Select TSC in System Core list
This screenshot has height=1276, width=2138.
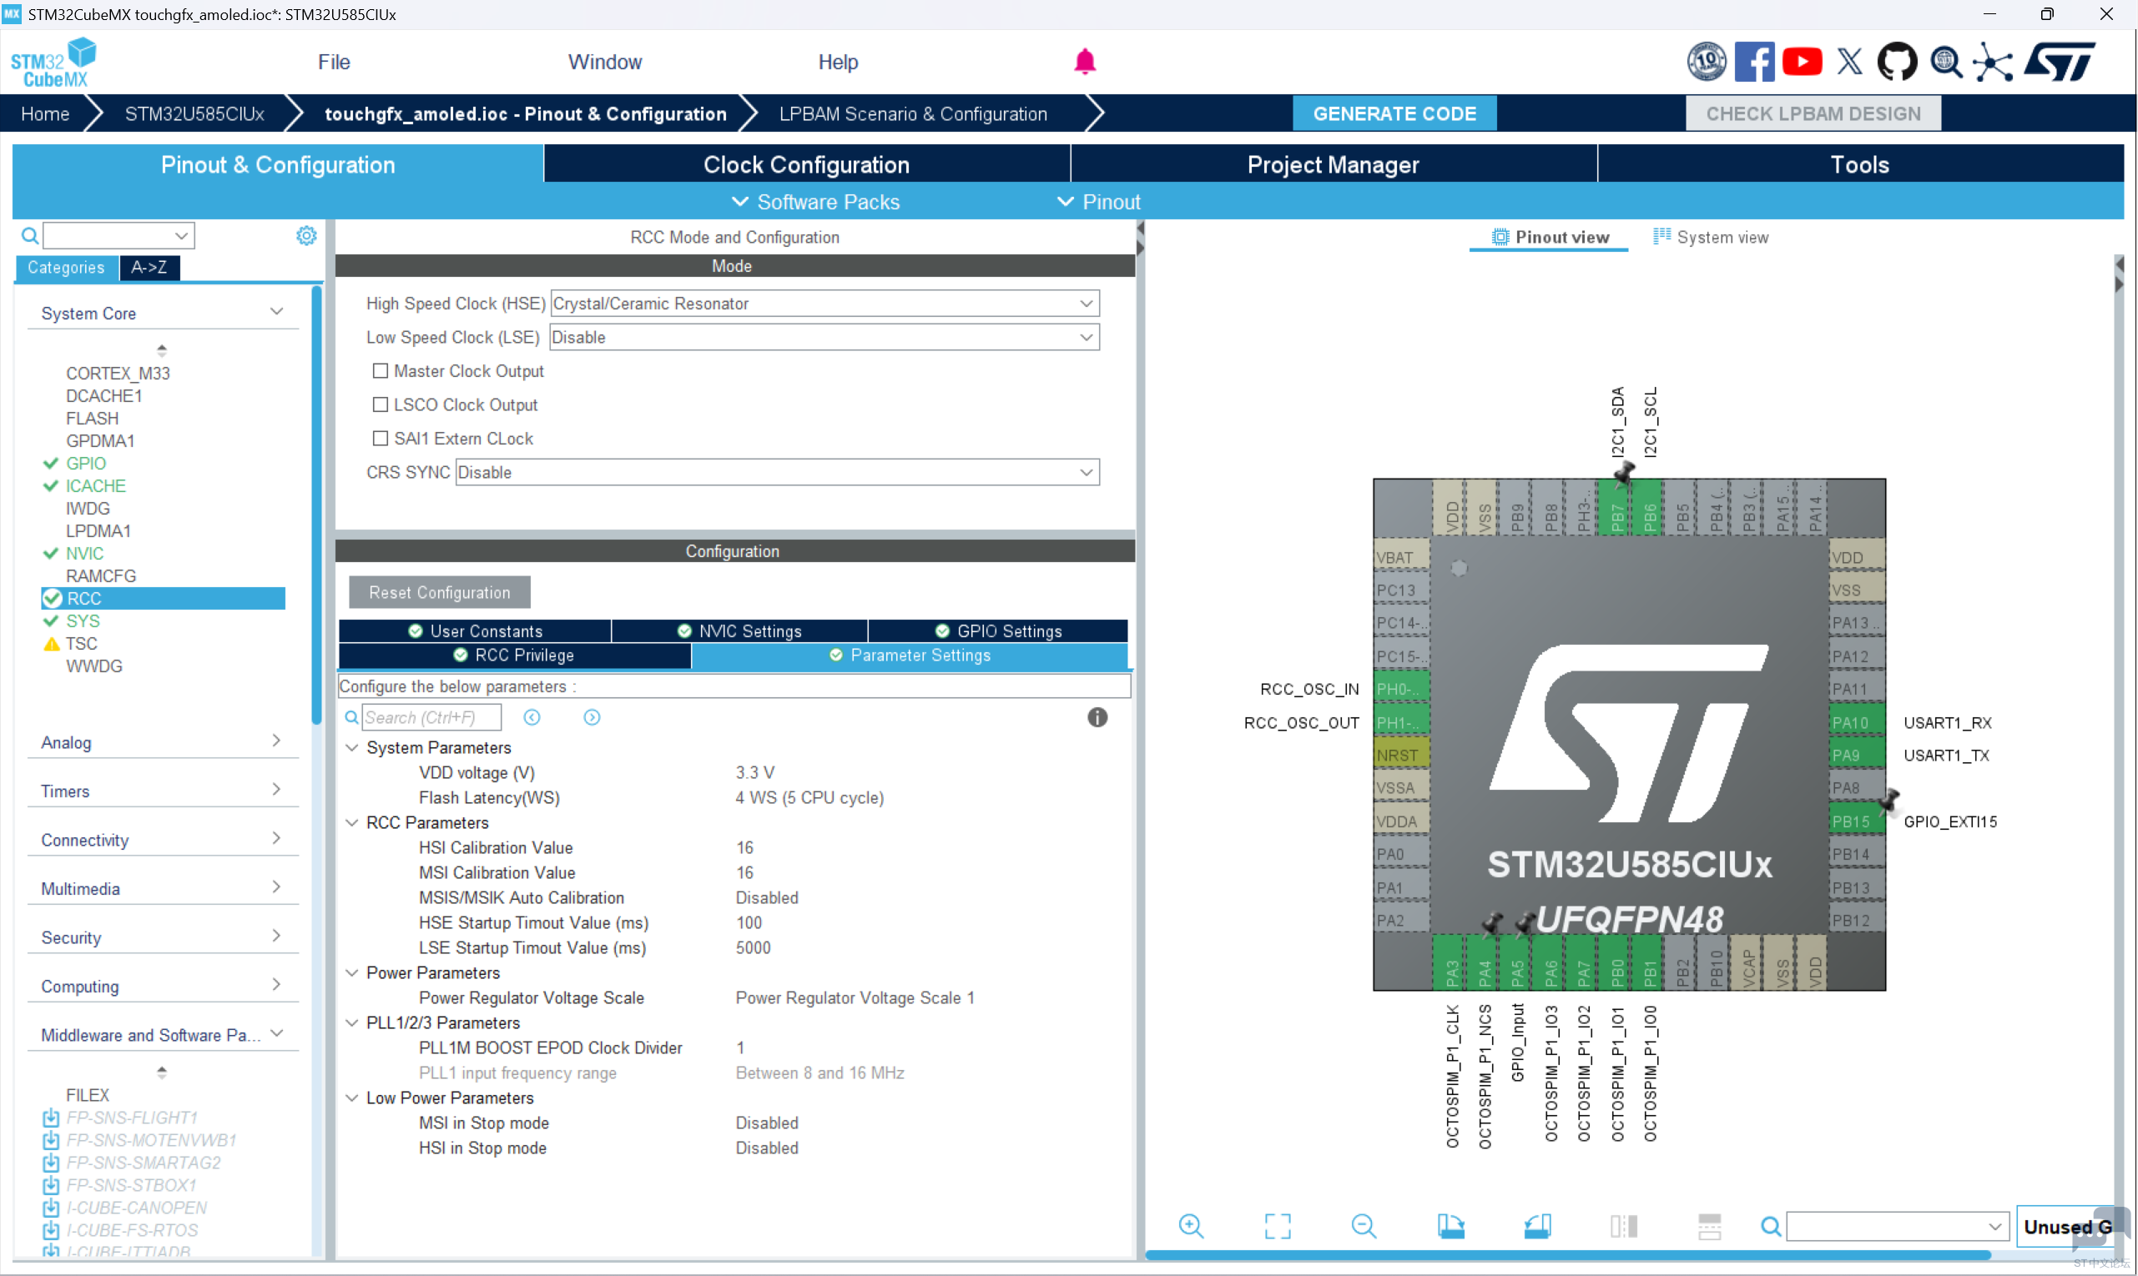(x=82, y=643)
